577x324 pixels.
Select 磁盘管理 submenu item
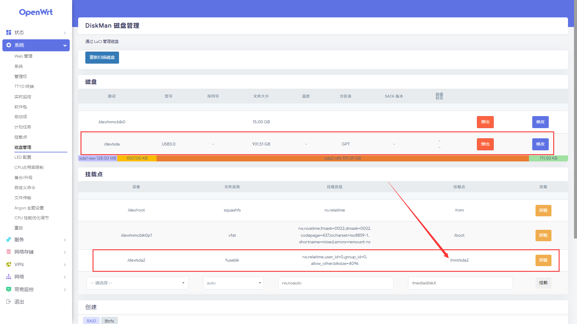23,147
